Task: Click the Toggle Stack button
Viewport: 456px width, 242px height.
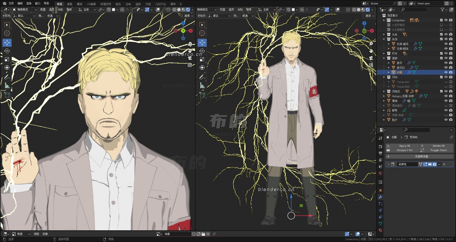Action: click(x=437, y=150)
